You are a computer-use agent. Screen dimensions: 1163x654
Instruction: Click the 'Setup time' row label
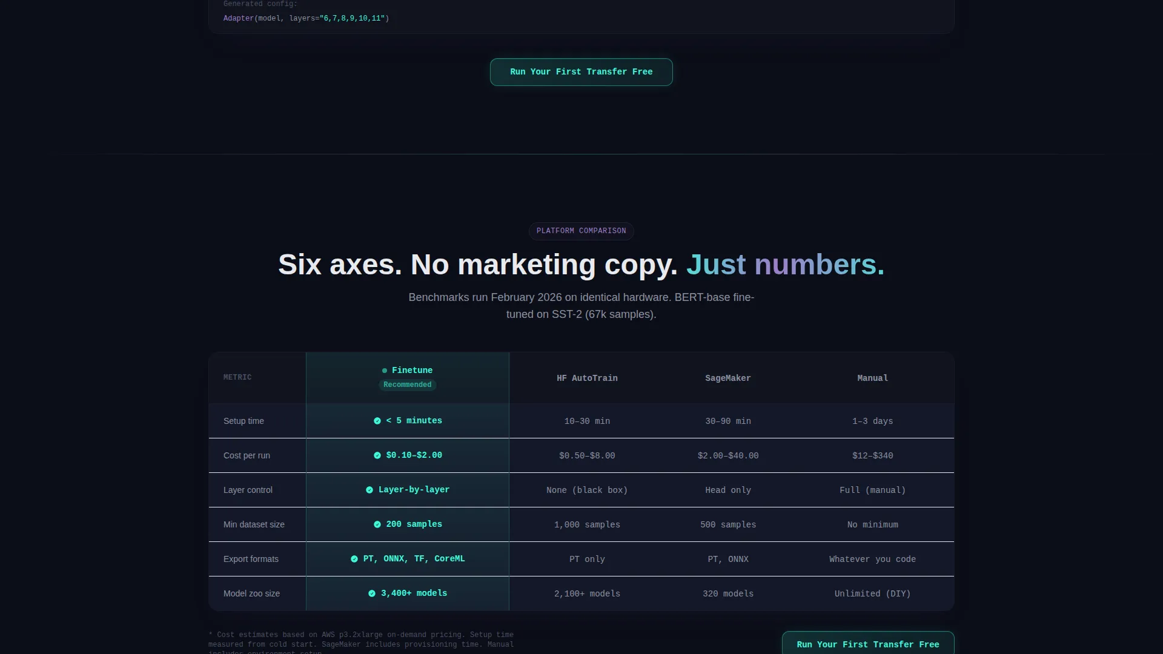(x=244, y=421)
